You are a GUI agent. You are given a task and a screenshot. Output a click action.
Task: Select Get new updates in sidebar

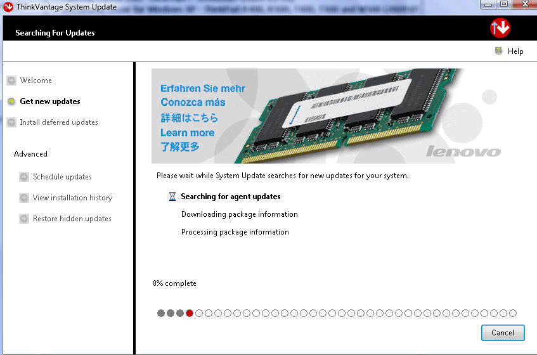click(50, 101)
